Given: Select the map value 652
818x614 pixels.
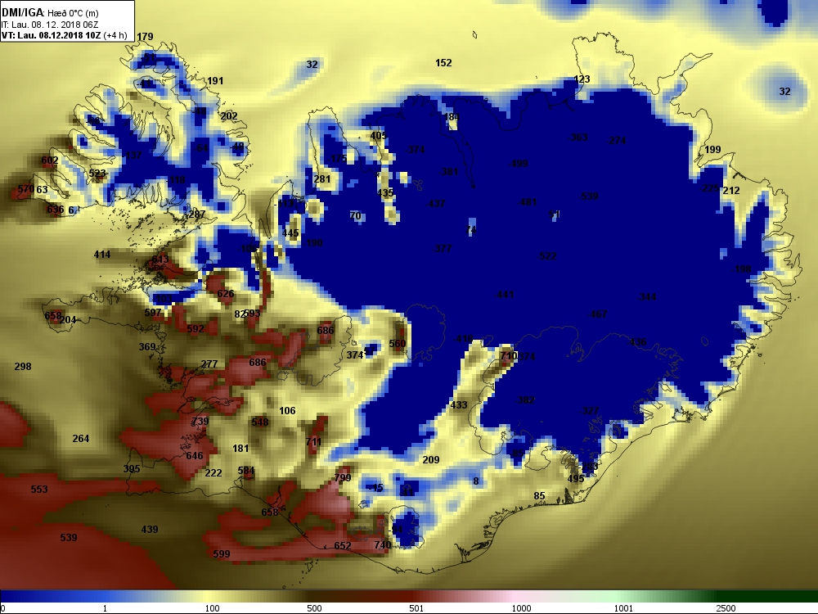Looking at the screenshot, I should (x=342, y=545).
